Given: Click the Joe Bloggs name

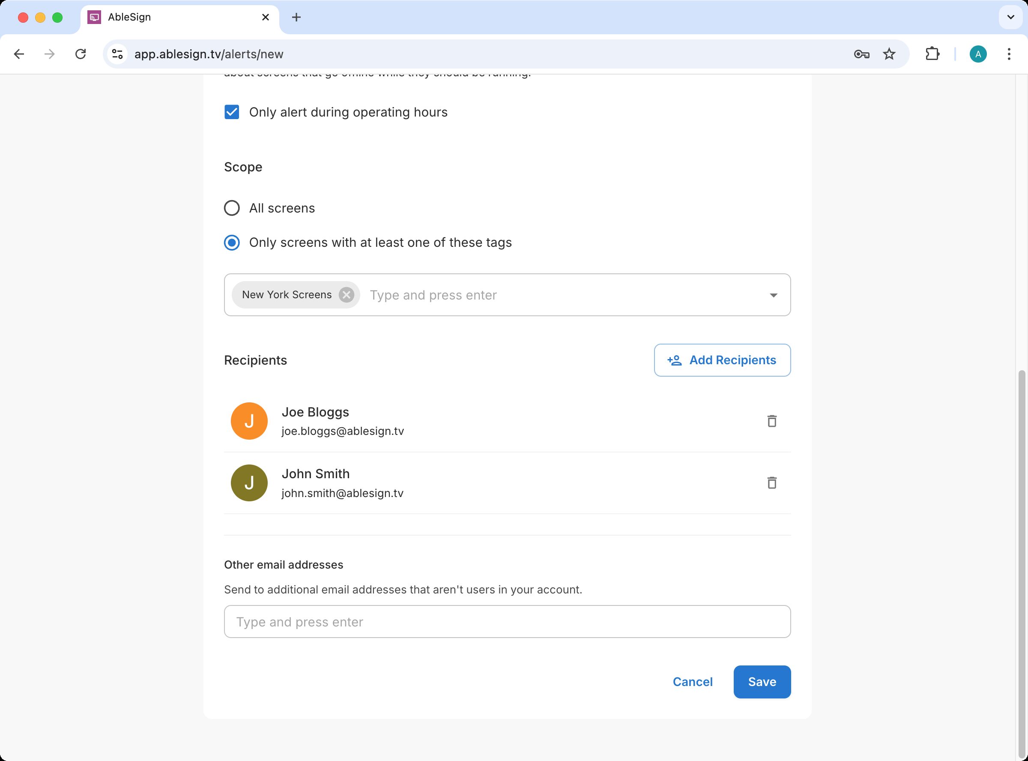Looking at the screenshot, I should [x=315, y=412].
